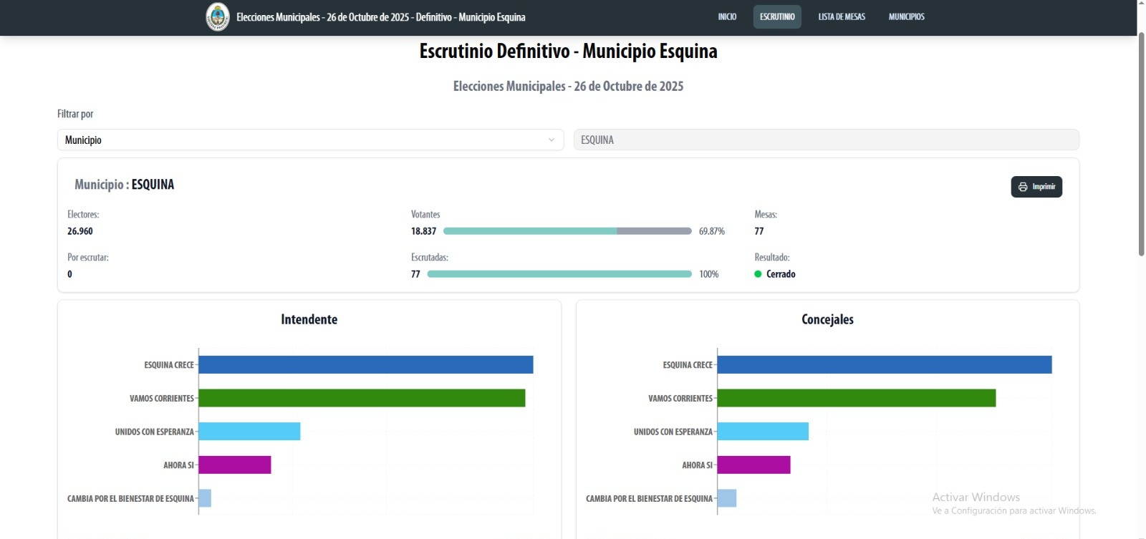1146x539 pixels.
Task: Open the Municipio filter dropdown
Action: tap(310, 140)
